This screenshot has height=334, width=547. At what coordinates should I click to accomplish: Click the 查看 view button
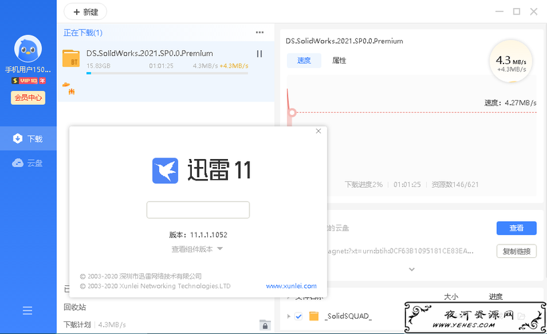516,228
